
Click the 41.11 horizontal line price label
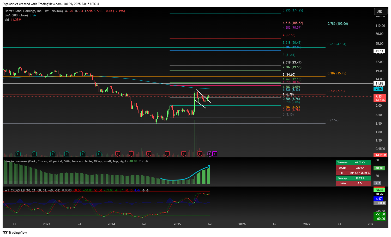pyautogui.click(x=380, y=51)
